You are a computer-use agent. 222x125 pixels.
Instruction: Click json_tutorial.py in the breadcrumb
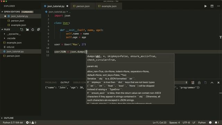[57, 12]
